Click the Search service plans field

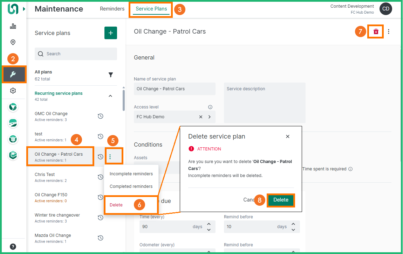click(76, 54)
